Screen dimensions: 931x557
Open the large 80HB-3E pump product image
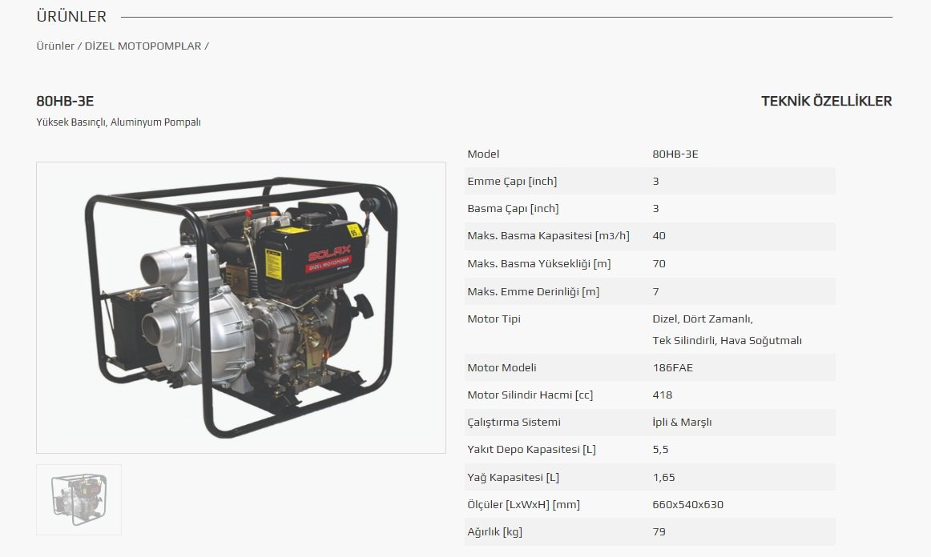click(x=241, y=307)
